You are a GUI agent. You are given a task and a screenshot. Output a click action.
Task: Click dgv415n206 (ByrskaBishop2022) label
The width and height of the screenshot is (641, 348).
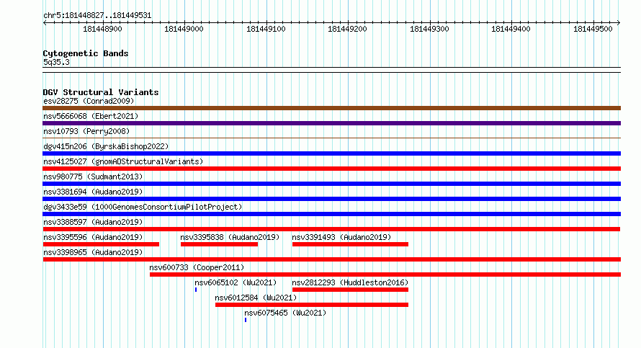[106, 146]
